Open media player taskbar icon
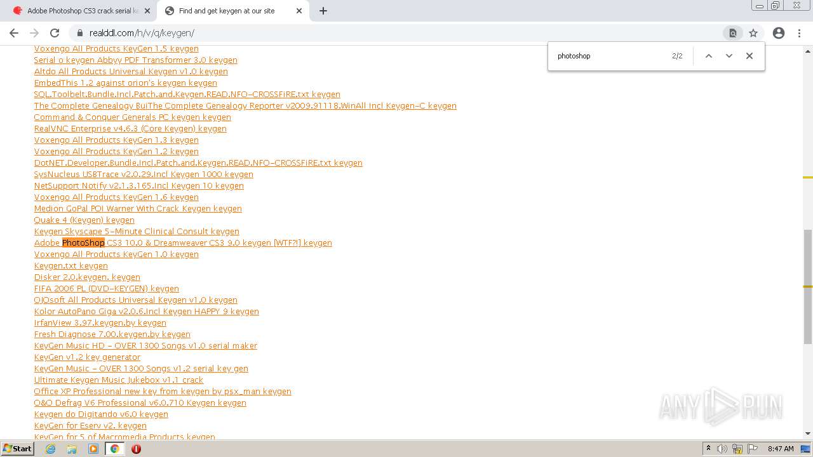 point(93,449)
